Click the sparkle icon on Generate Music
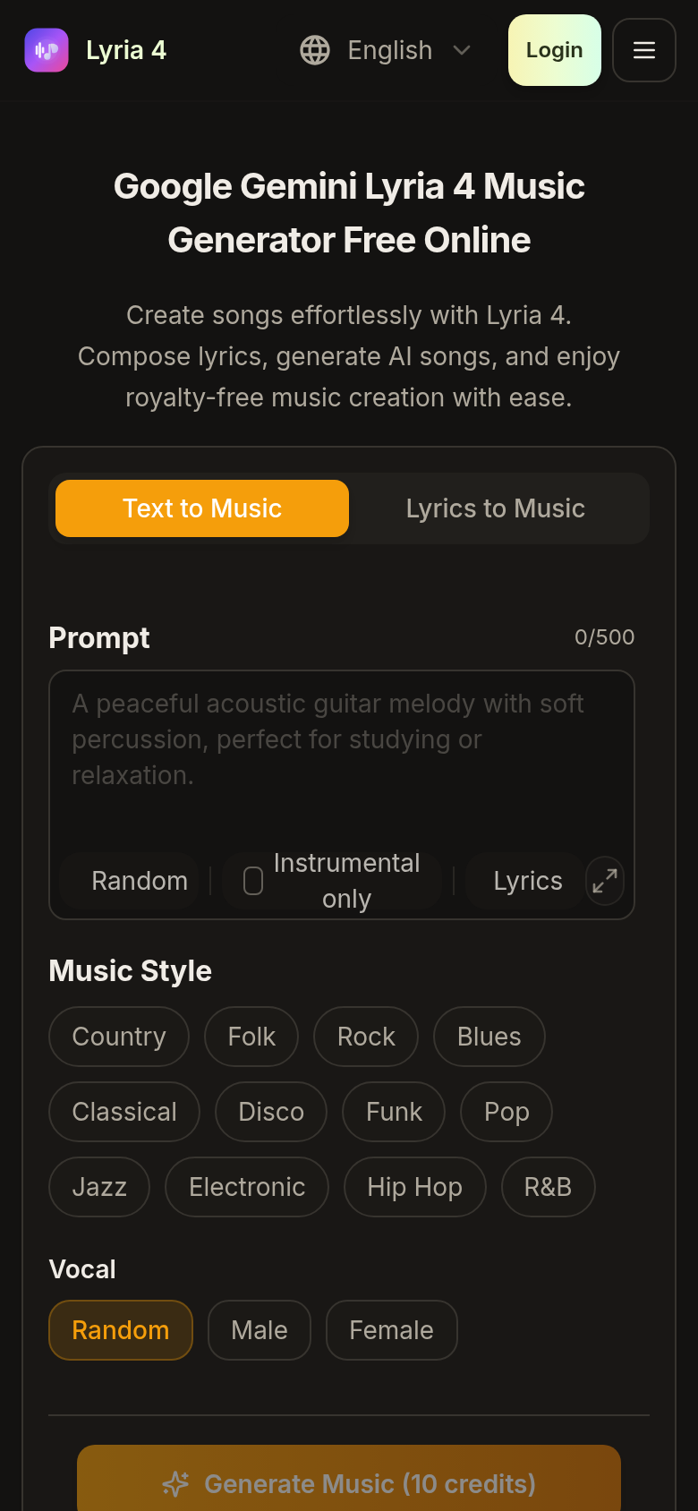 coord(175,1484)
